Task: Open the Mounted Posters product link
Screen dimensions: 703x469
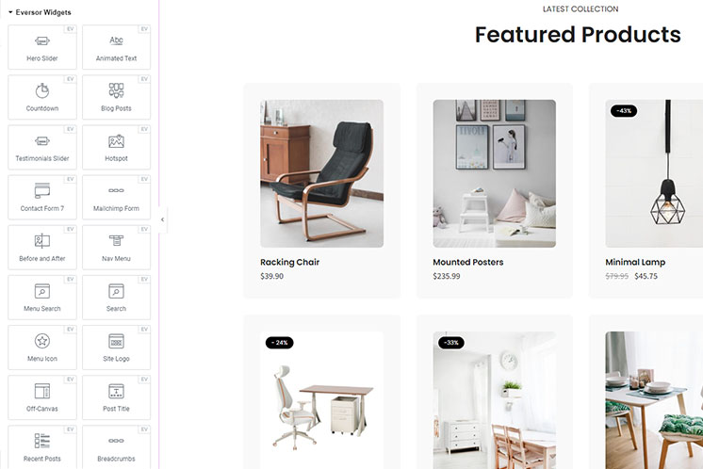Action: point(468,262)
